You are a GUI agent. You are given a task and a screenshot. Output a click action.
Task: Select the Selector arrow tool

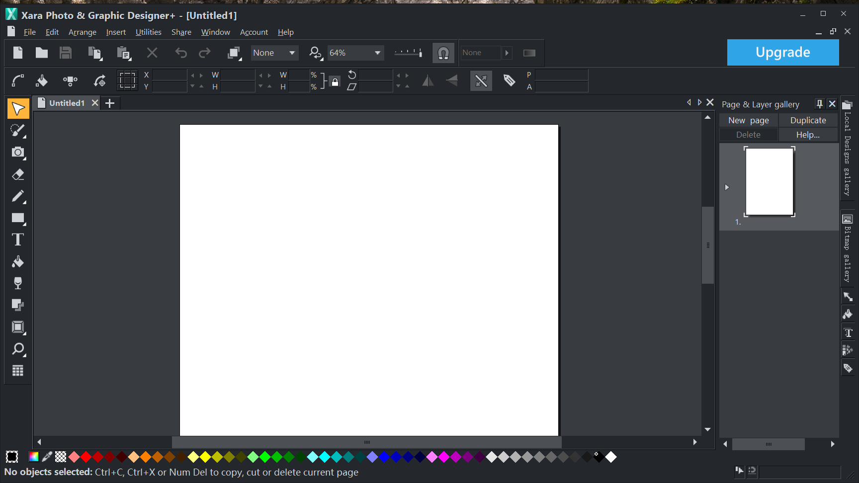click(x=18, y=109)
